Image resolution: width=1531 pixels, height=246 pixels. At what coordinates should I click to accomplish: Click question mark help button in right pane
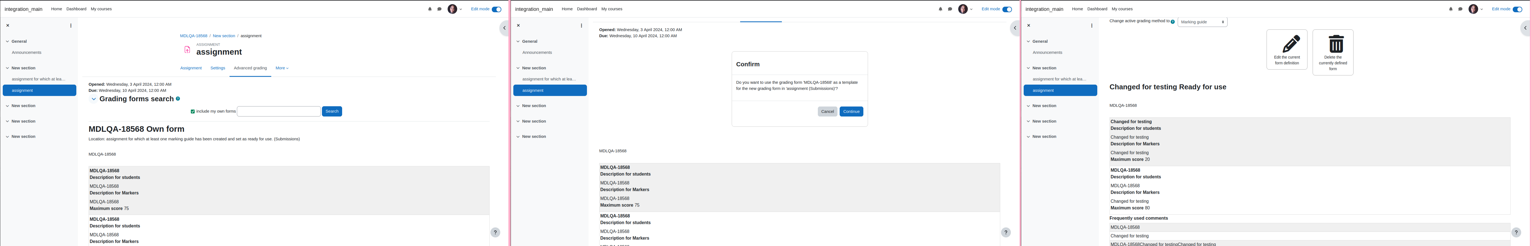1516,232
